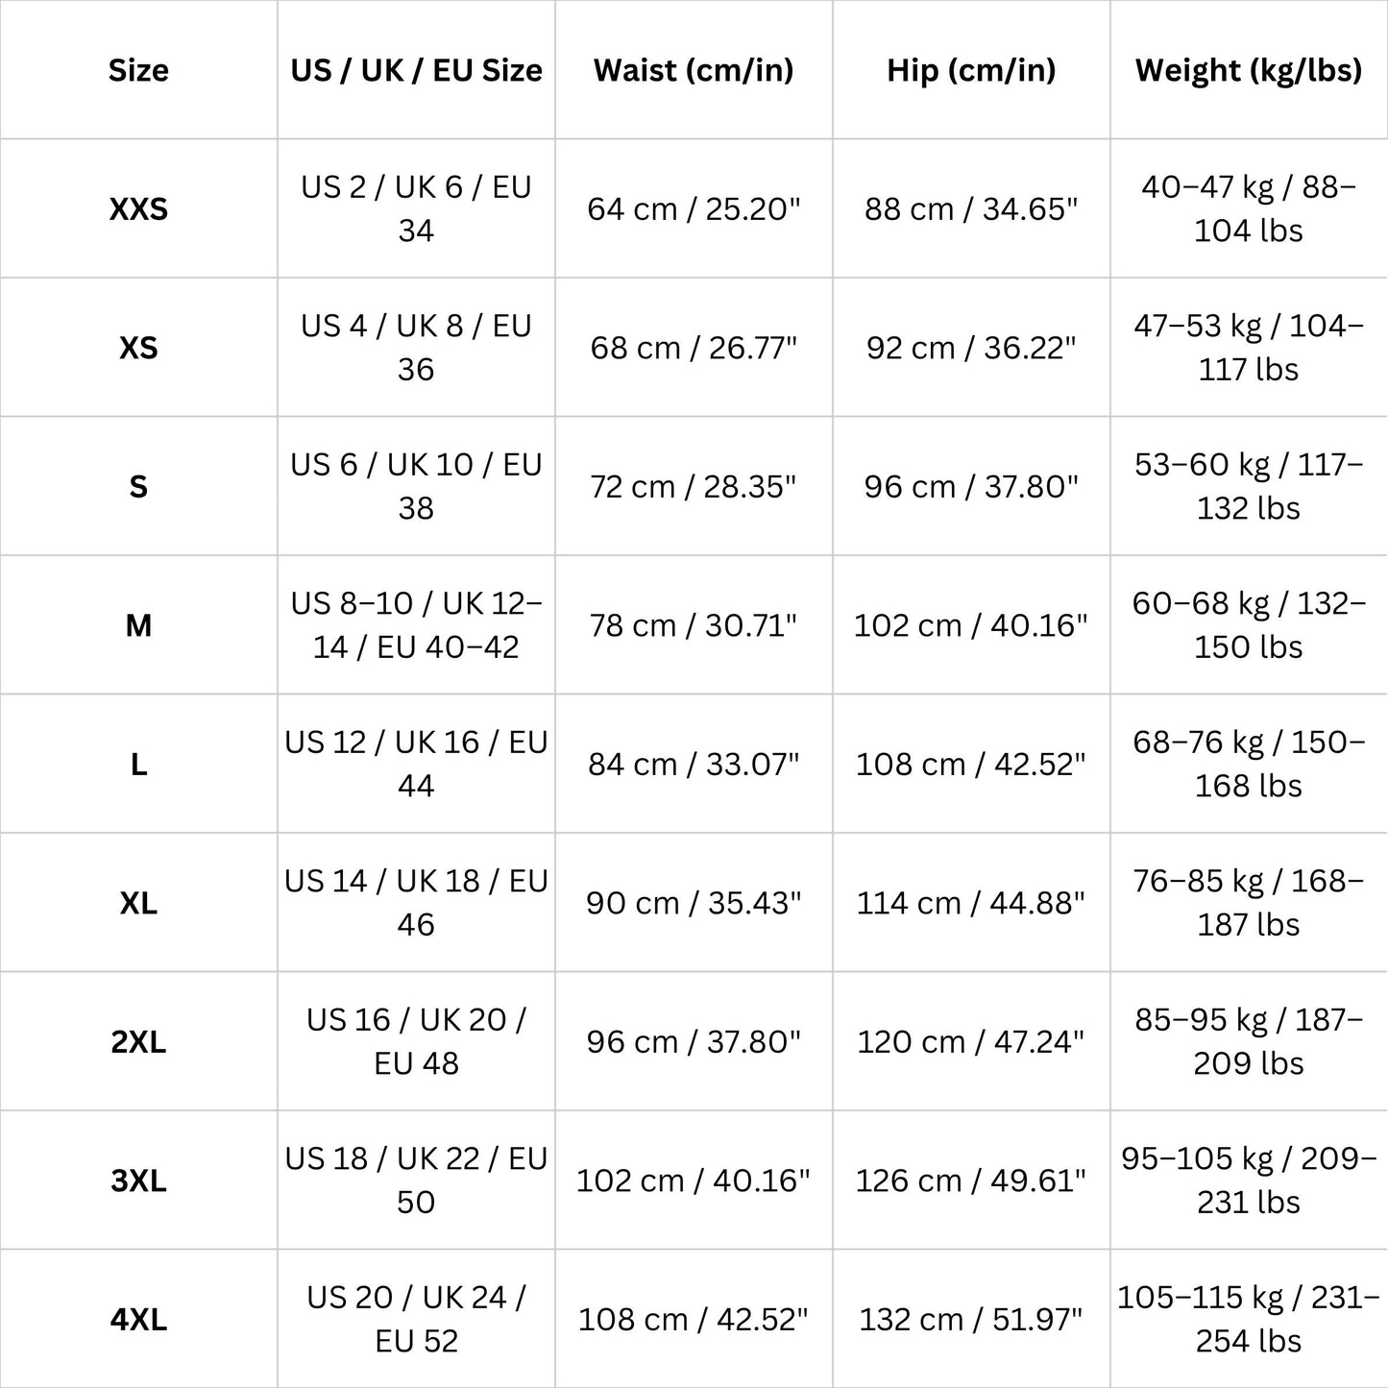Select the 90 cm / 35.43" waist cell
1388x1388 pixels.
tap(694, 903)
